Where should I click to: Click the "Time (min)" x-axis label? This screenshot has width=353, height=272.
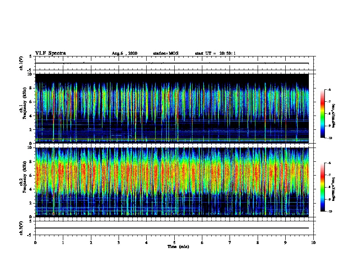point(178,247)
